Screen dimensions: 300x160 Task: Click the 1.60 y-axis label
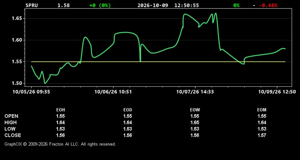[x=18, y=40]
